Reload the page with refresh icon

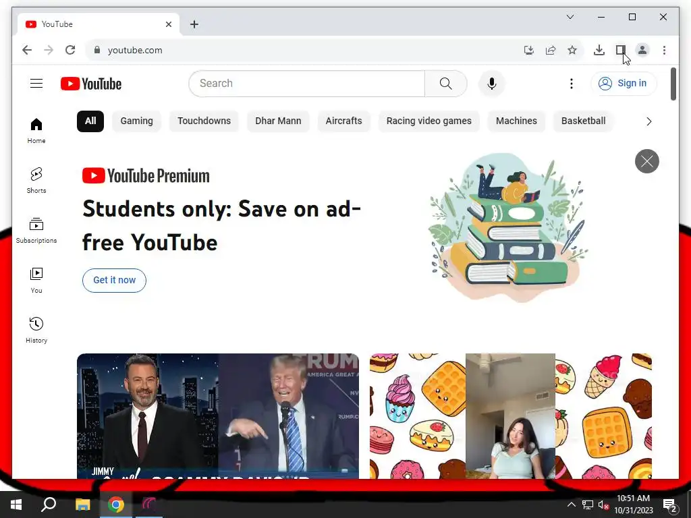coord(70,50)
